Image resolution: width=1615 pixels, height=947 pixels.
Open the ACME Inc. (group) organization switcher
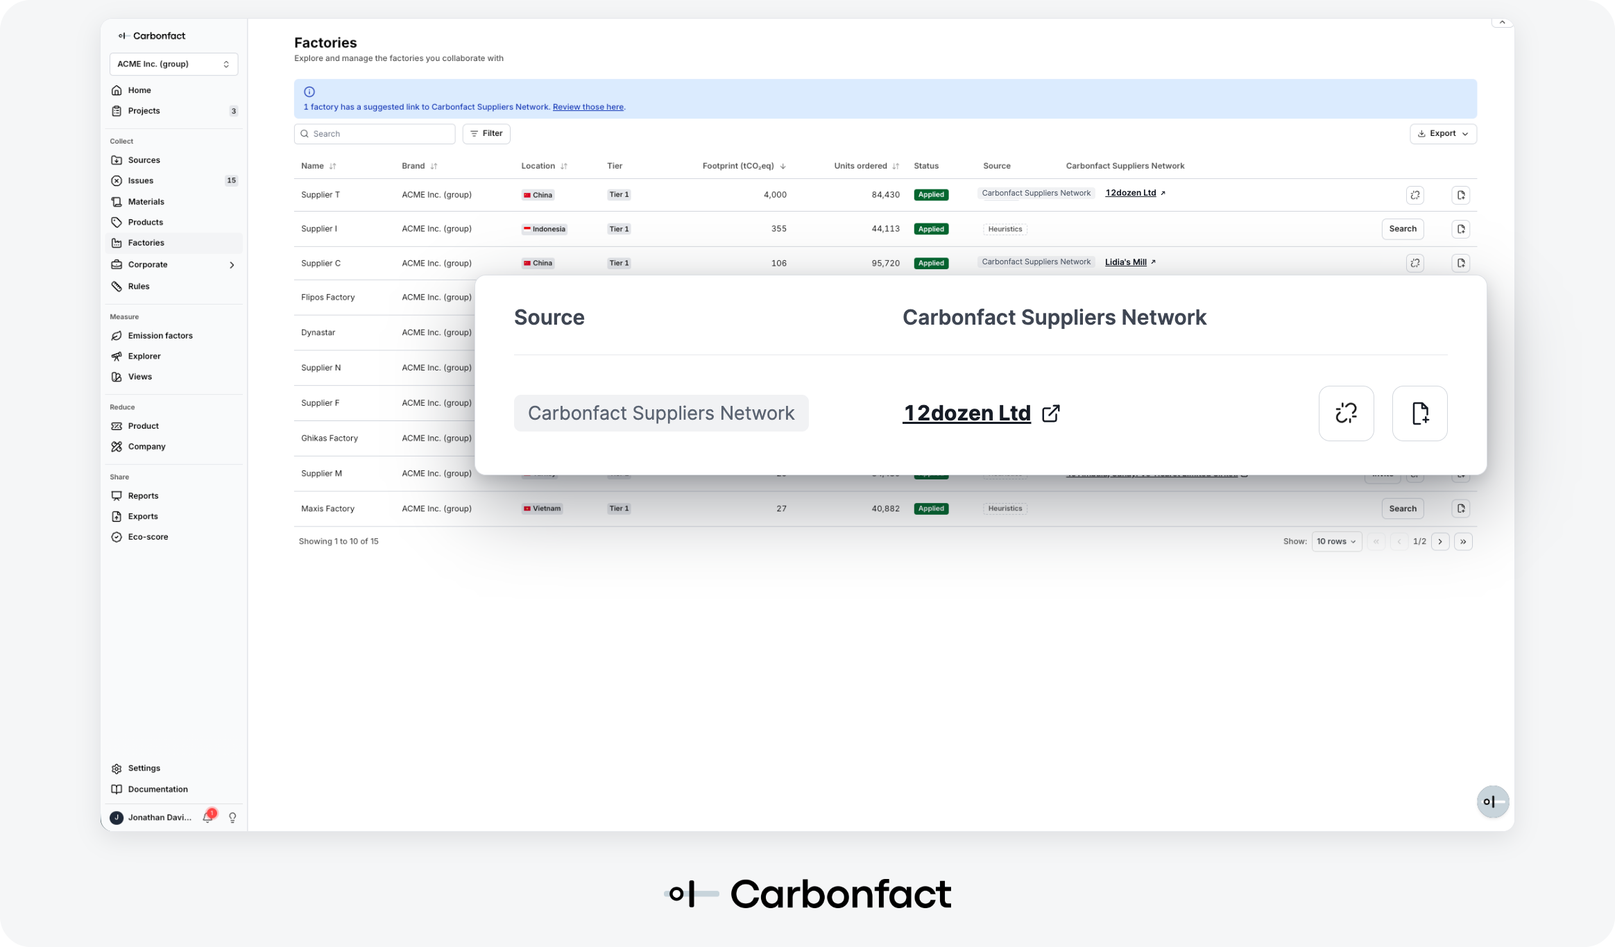[174, 64]
